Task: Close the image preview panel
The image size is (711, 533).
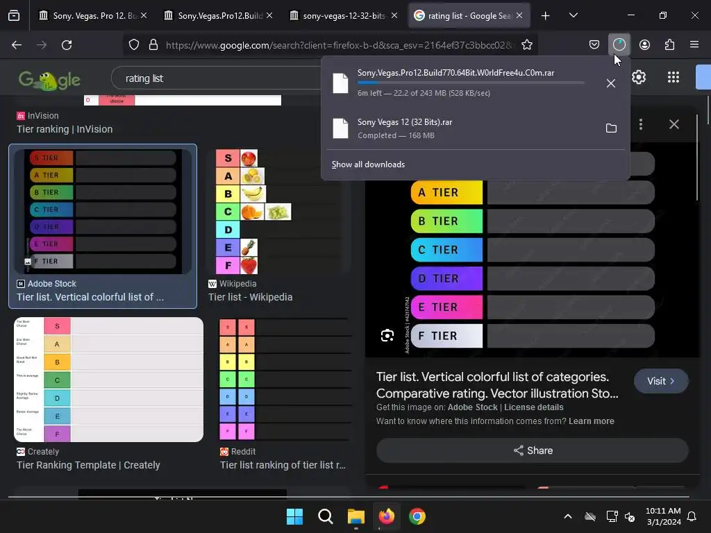Action: click(x=674, y=124)
